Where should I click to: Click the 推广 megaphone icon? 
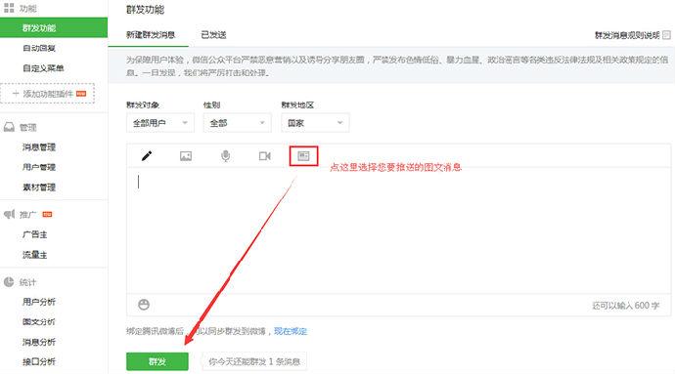9,214
